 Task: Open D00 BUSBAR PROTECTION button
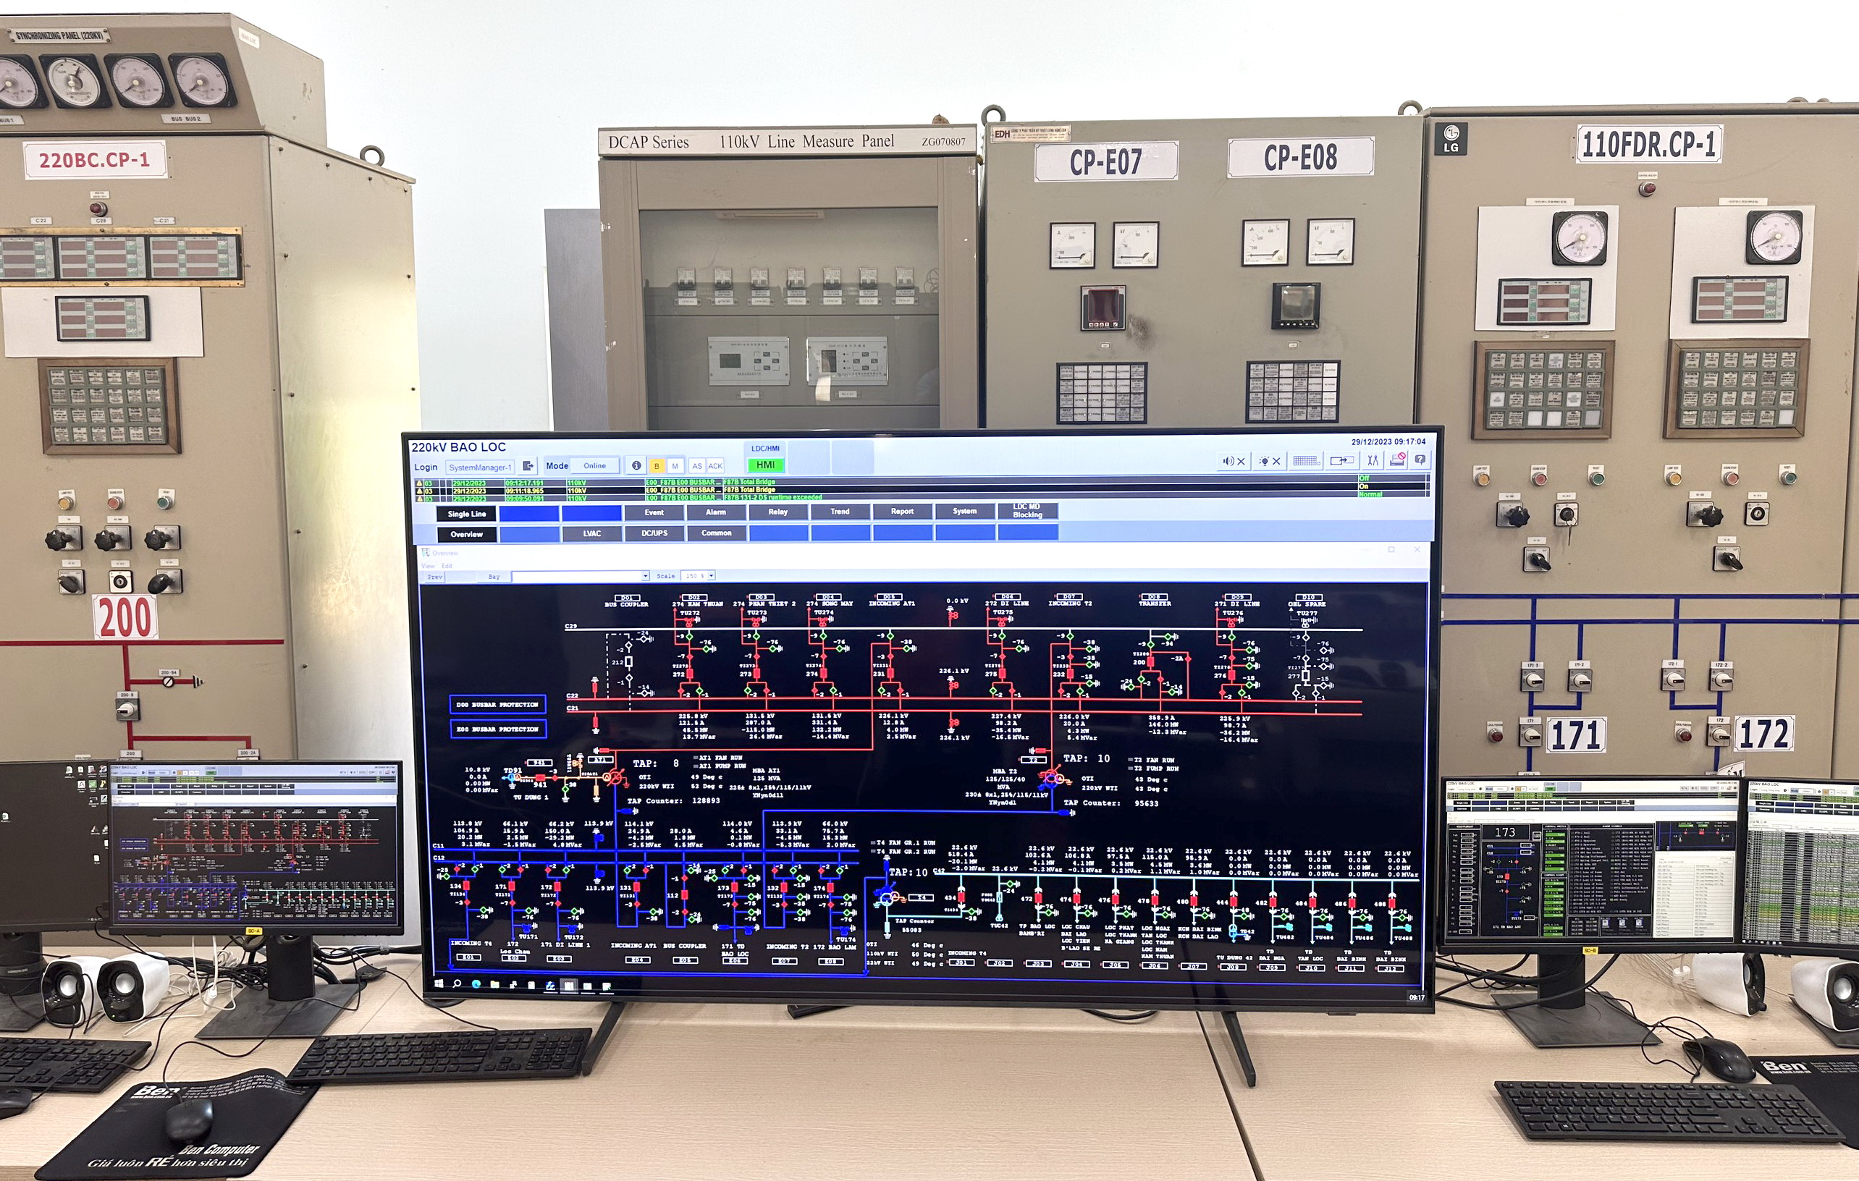pos(498,705)
